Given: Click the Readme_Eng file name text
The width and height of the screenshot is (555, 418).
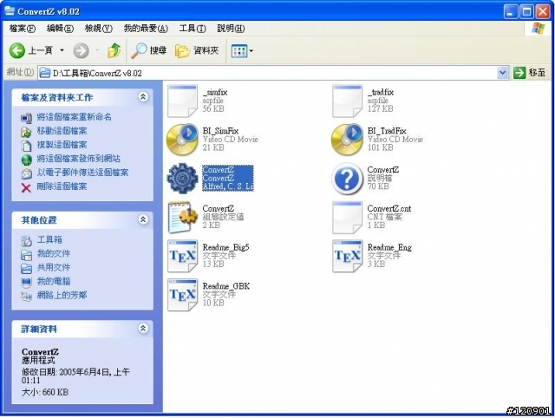Looking at the screenshot, I should pyautogui.click(x=389, y=247).
